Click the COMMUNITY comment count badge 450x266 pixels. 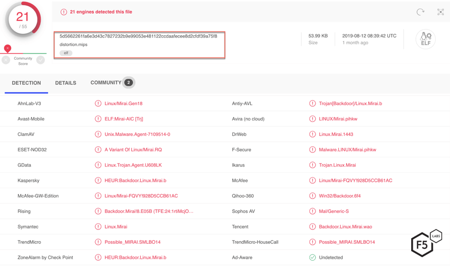pos(128,82)
